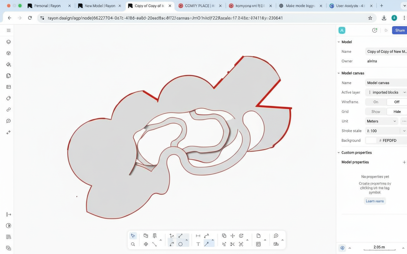Open the Unit Meters dropdown
This screenshot has height=254, width=407.
point(382,121)
